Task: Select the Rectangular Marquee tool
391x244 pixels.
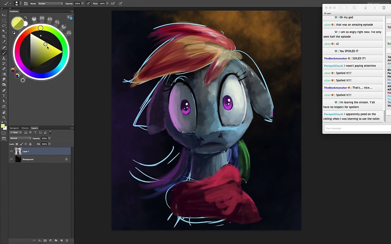Action: (x=4, y=20)
